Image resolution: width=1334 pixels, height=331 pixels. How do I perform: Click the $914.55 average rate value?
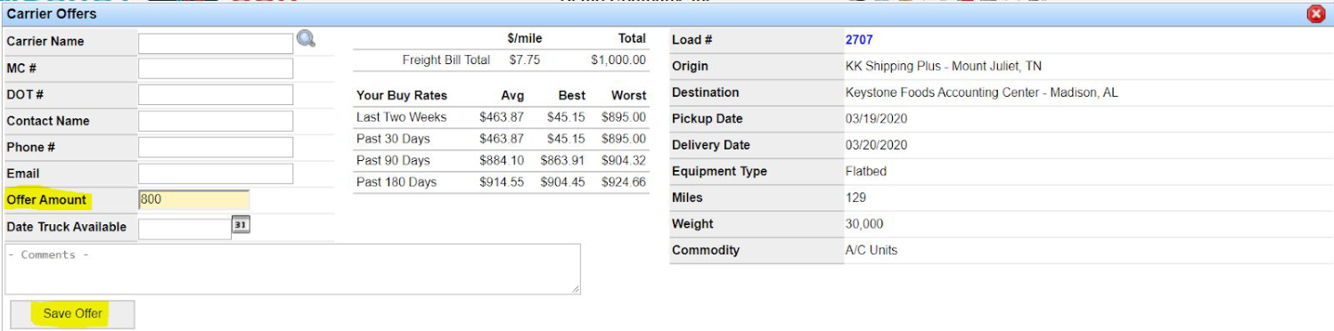point(502,182)
